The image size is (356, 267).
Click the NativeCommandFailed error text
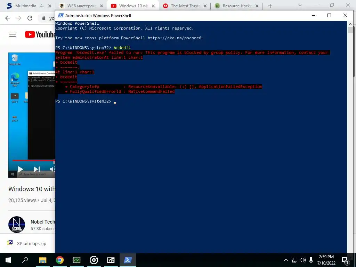(151, 91)
